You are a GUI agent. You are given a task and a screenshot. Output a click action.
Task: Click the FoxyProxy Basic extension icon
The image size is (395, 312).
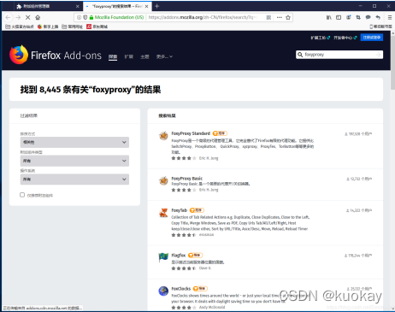click(163, 180)
